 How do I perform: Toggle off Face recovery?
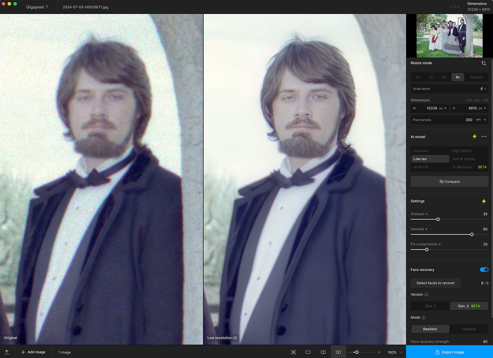(x=484, y=270)
